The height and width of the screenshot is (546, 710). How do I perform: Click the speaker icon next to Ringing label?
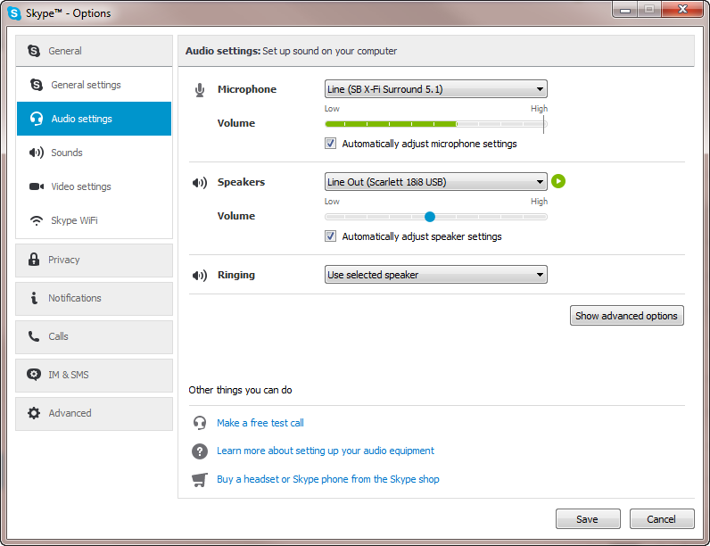200,276
